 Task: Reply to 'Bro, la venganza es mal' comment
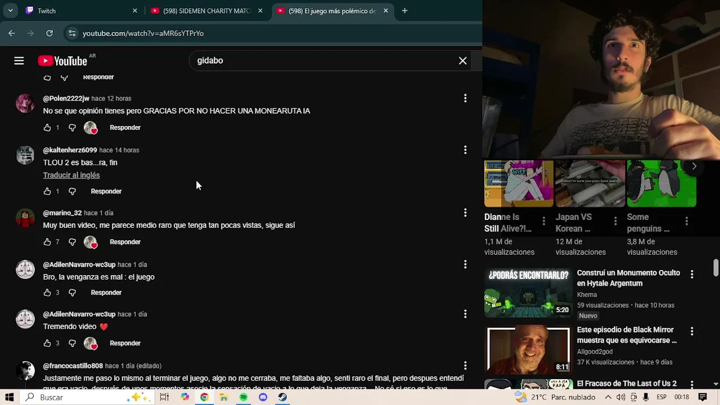tap(106, 292)
